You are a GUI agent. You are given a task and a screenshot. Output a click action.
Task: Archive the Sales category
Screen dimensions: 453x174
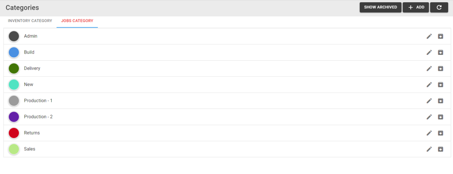coord(440,149)
